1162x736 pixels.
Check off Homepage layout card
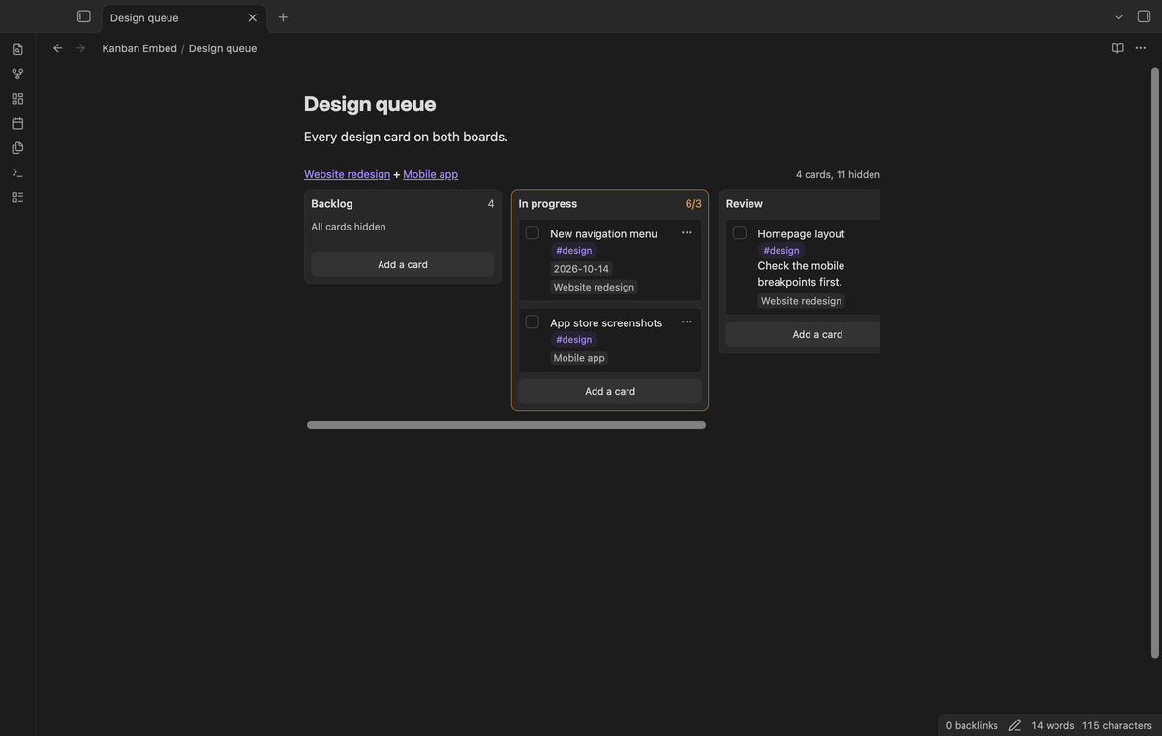(740, 233)
